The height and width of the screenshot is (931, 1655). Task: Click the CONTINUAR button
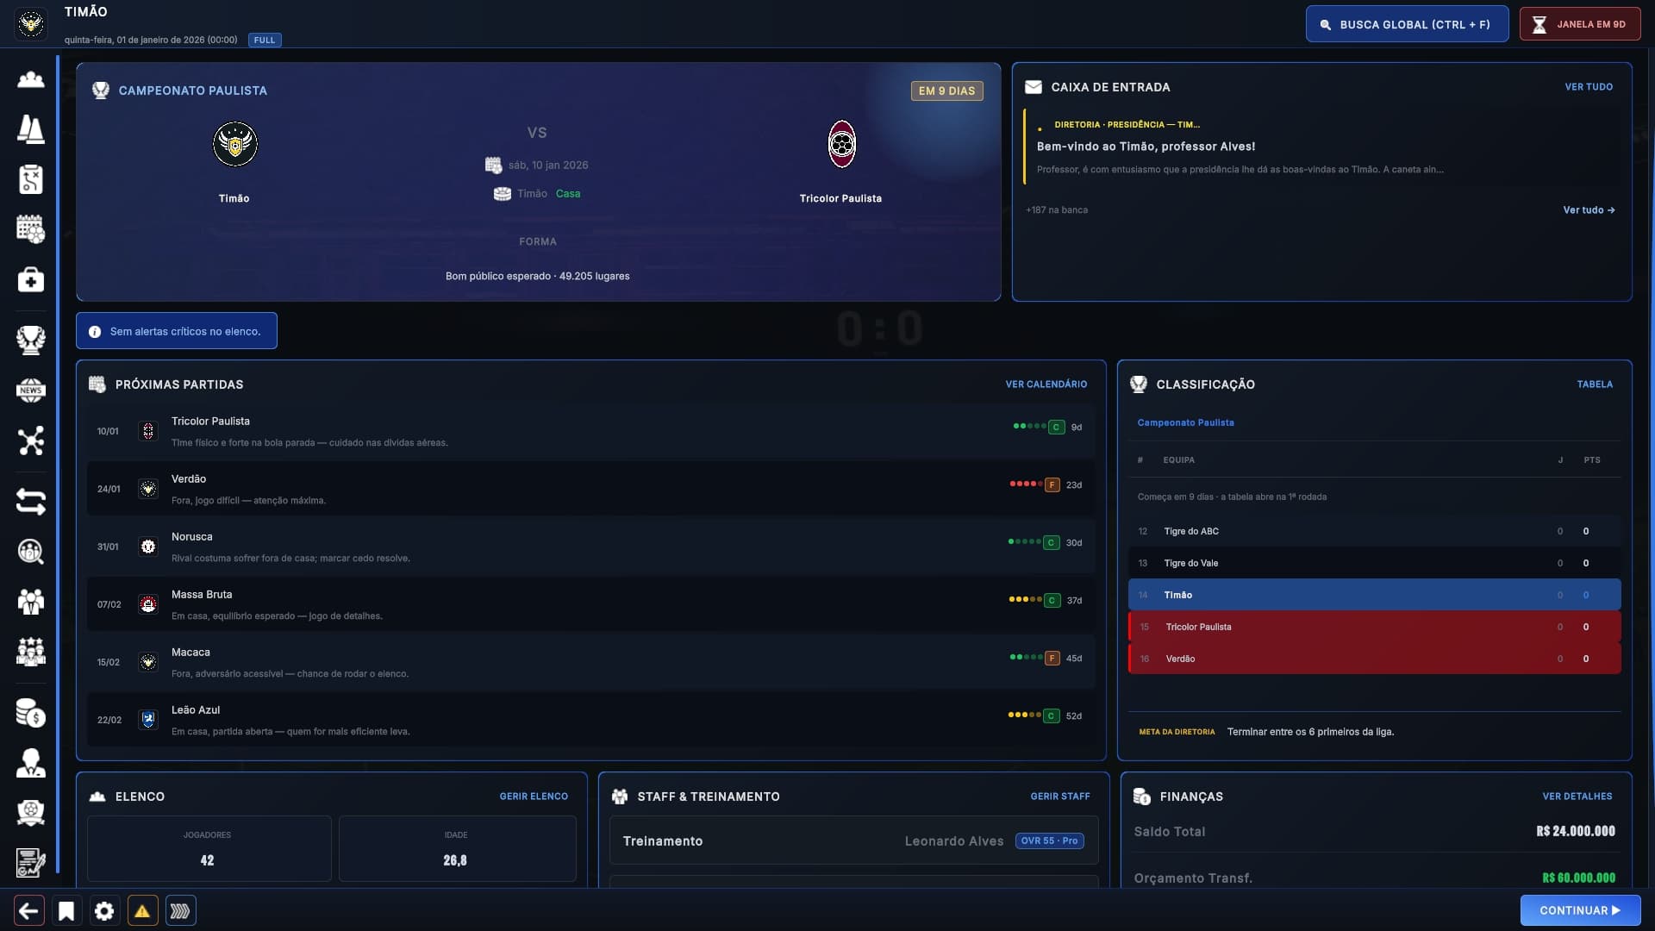coord(1580,910)
